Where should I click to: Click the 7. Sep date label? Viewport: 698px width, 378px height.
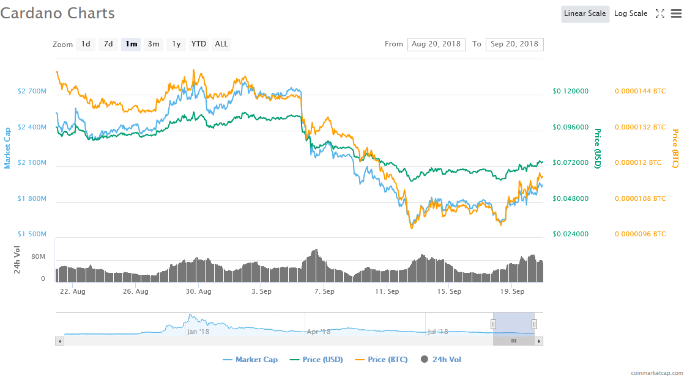click(x=324, y=291)
